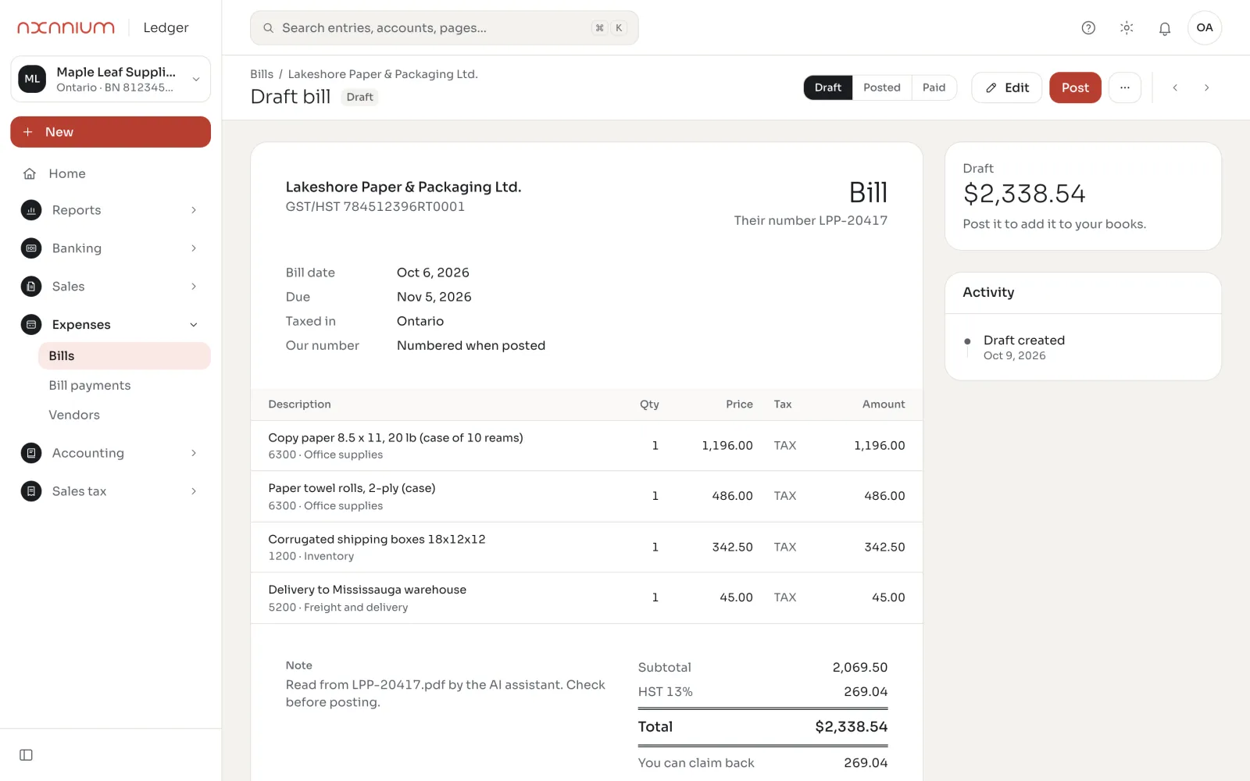
Task: Expand the Sales section chevron
Action: click(194, 287)
